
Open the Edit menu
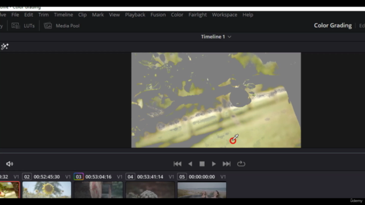[29, 15]
